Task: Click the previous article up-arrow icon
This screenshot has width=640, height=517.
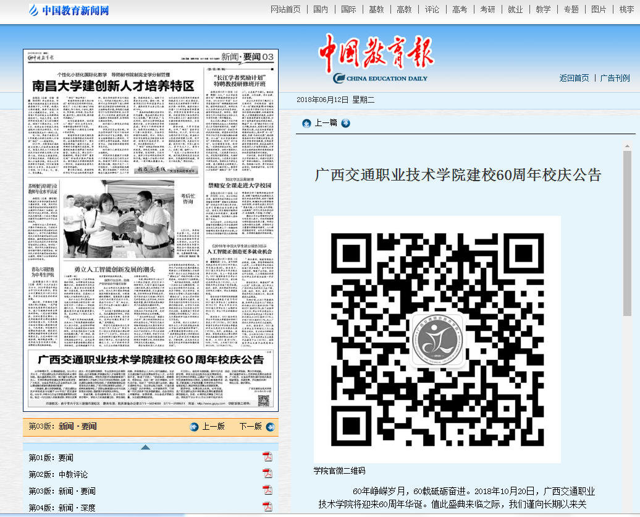Action: [x=306, y=123]
